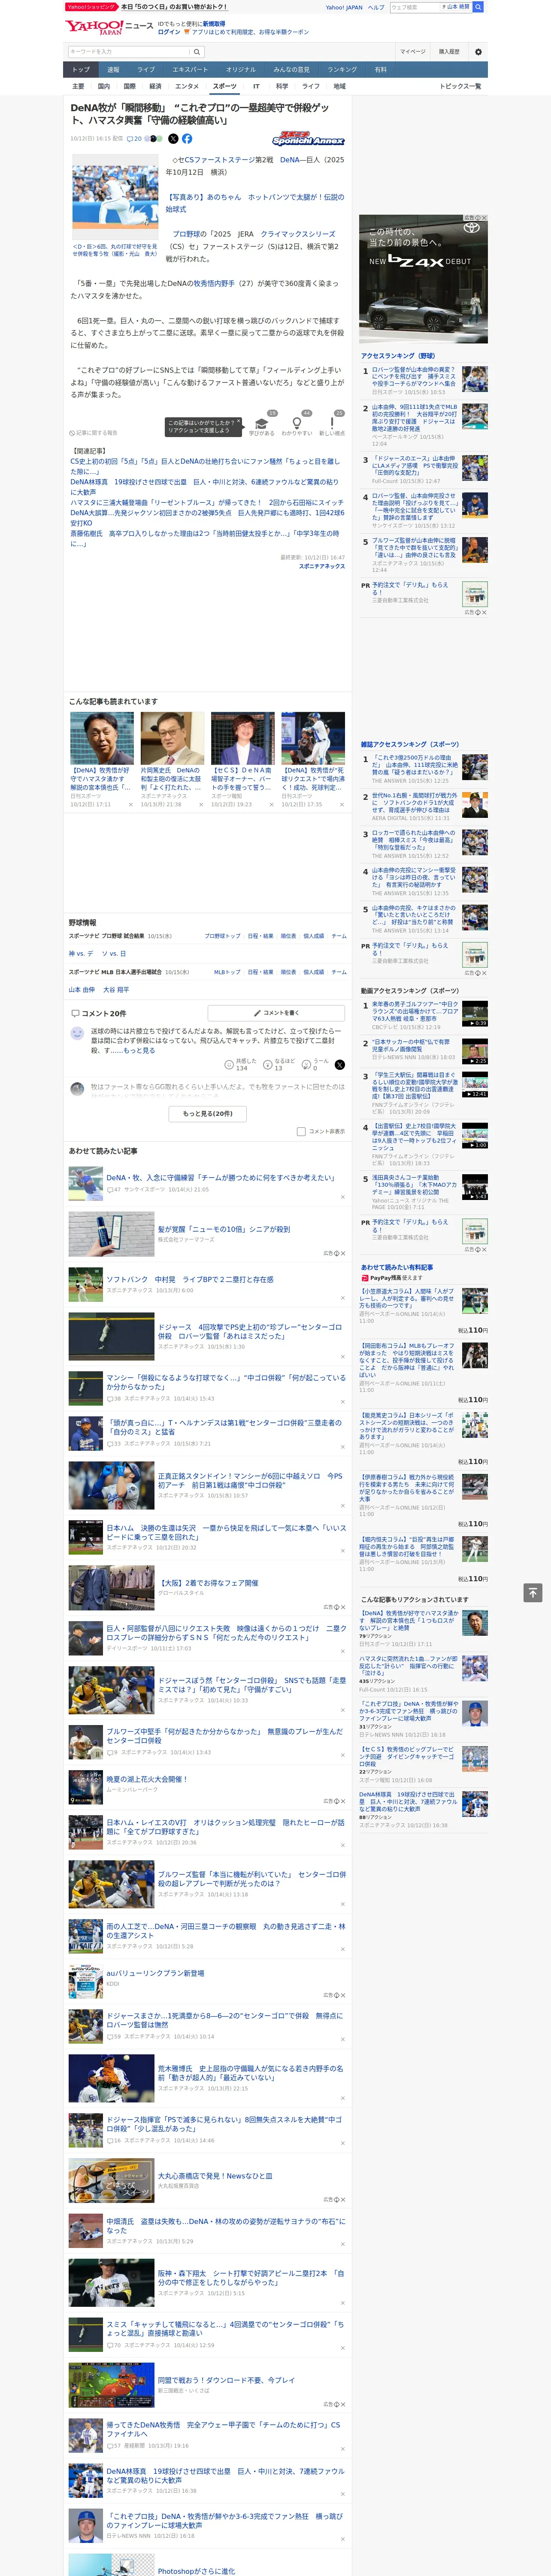Click the Sponichi Annex logo

click(308, 140)
